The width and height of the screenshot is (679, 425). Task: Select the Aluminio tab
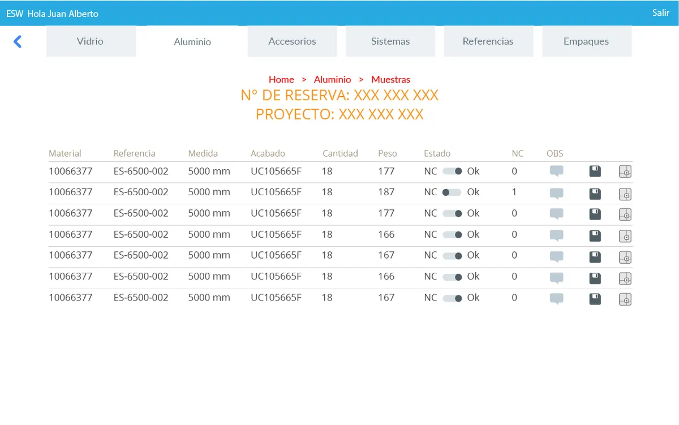(192, 41)
